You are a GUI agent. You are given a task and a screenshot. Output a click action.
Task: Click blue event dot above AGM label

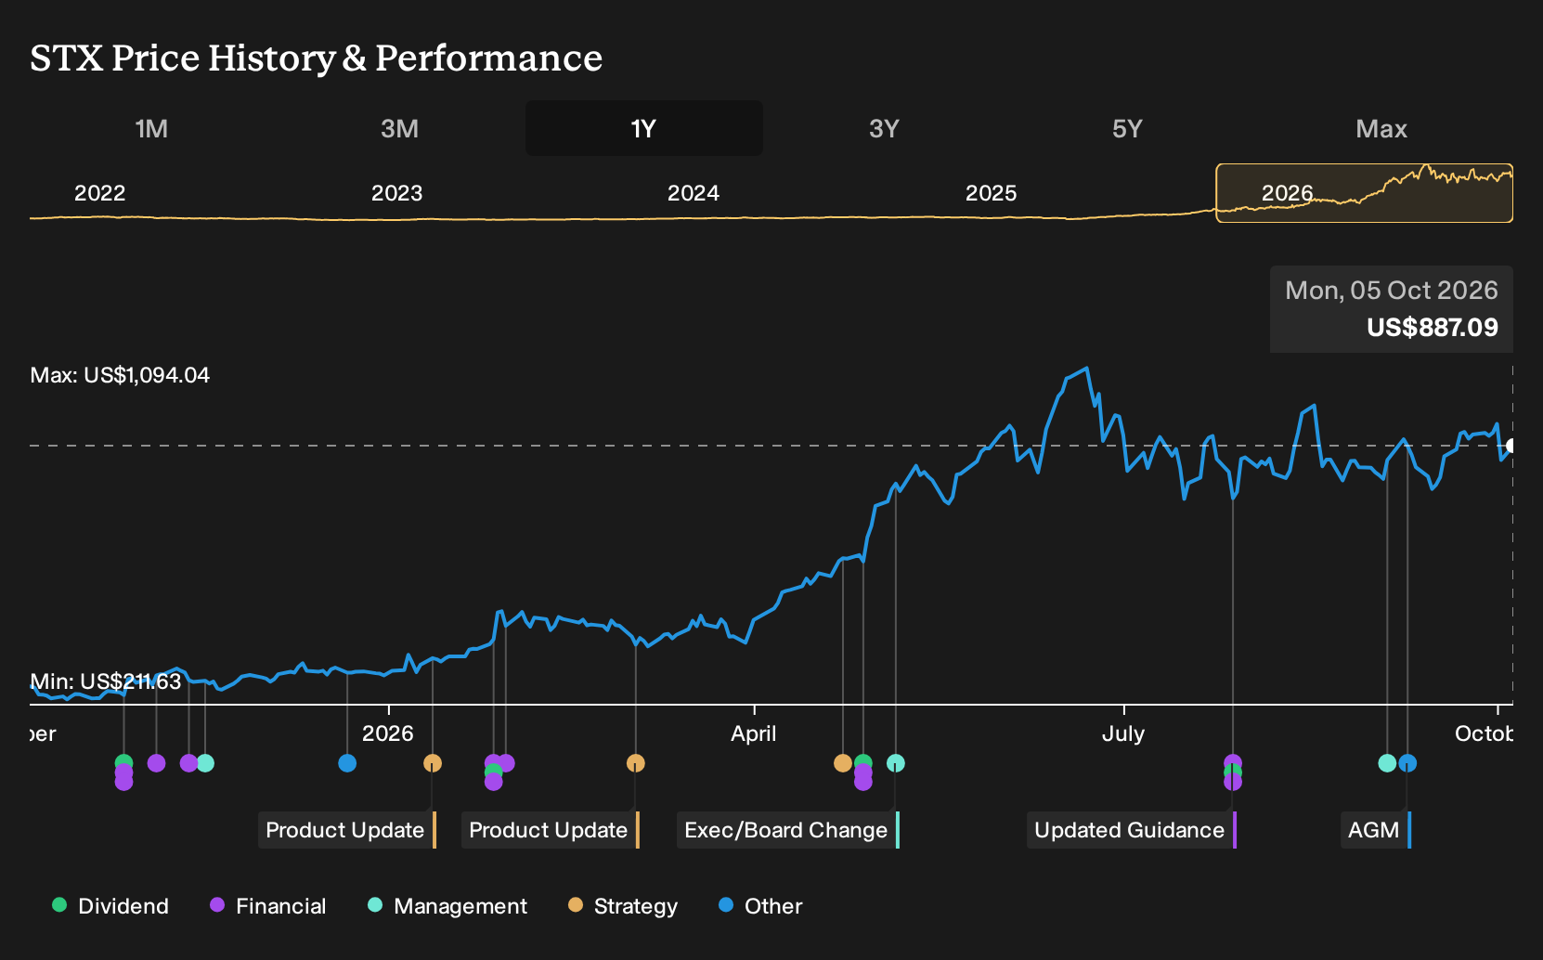pos(1407,763)
